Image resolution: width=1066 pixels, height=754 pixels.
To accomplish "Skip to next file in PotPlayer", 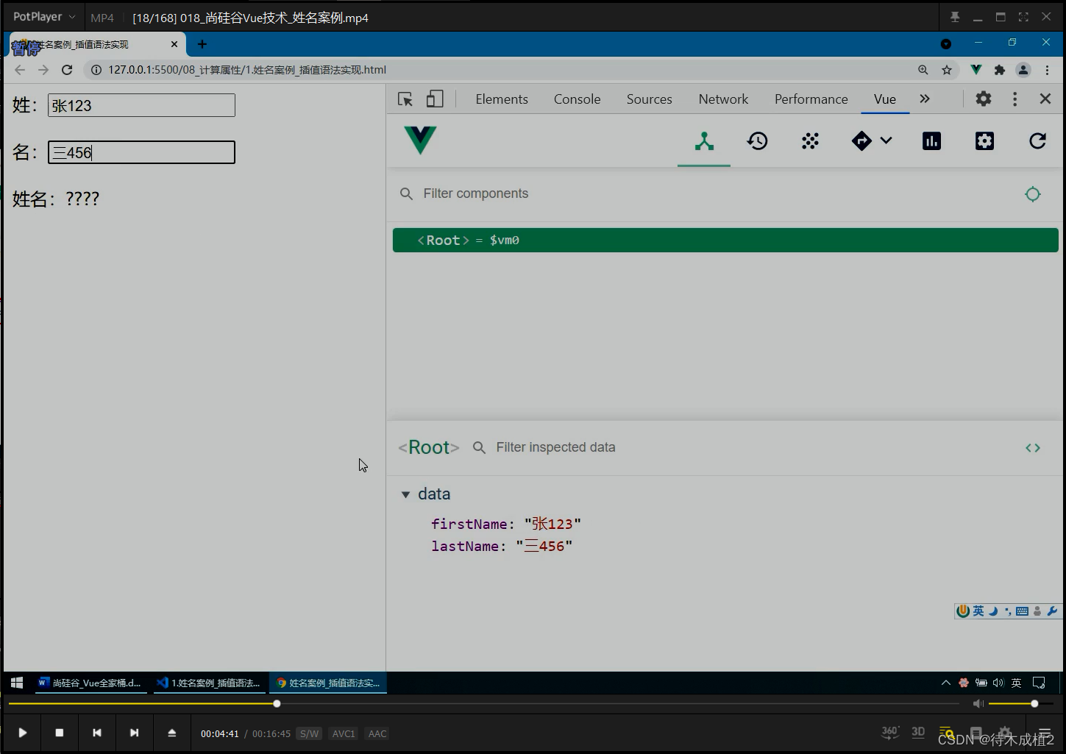I will pyautogui.click(x=134, y=733).
